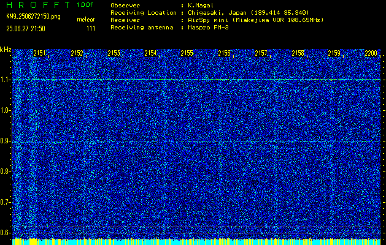Image resolution: width=386 pixels, height=245 pixels.
Task: Click the 2151 time marker
Action: click(x=40, y=53)
